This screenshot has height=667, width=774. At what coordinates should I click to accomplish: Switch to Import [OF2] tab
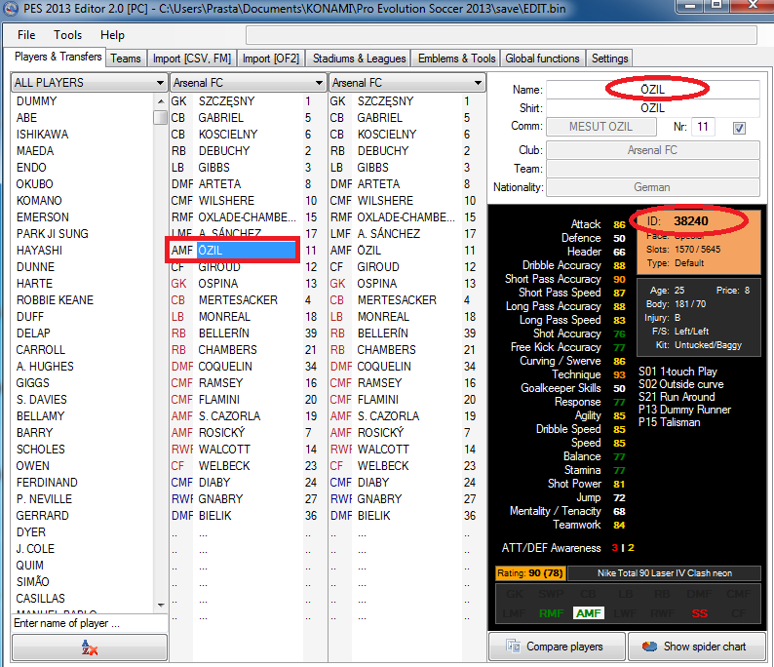(x=270, y=59)
